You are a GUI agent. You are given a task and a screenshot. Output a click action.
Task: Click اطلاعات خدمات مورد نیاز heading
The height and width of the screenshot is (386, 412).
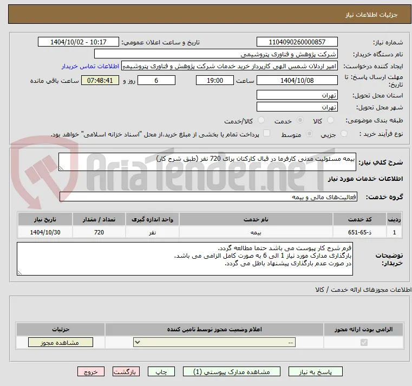[365, 179]
